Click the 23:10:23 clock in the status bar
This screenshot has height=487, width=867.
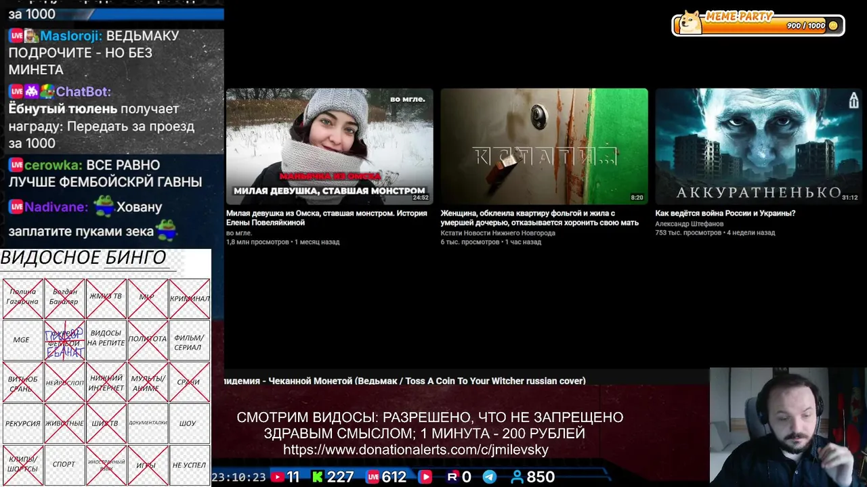(238, 478)
